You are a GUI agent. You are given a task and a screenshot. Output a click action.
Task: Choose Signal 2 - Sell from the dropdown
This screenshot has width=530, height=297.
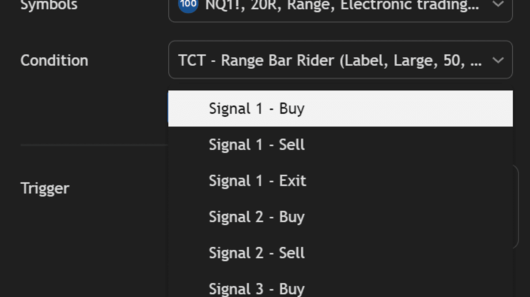click(x=256, y=253)
